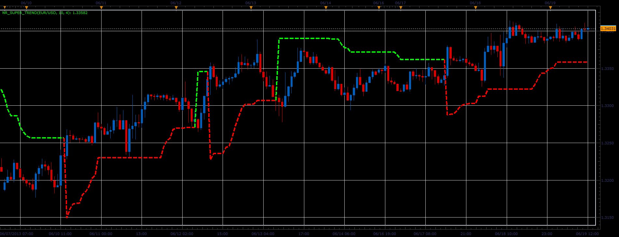Click the orange day marker under 06/12

pos(176,8)
